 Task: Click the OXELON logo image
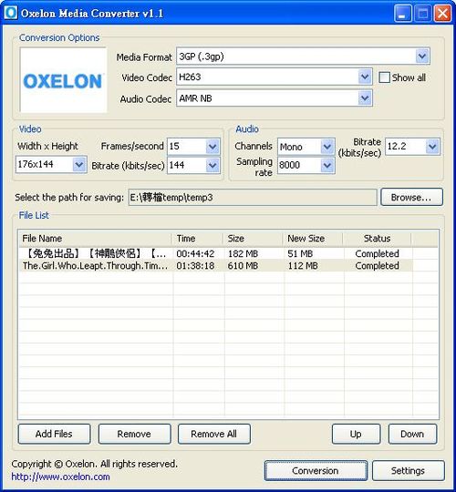pos(63,80)
